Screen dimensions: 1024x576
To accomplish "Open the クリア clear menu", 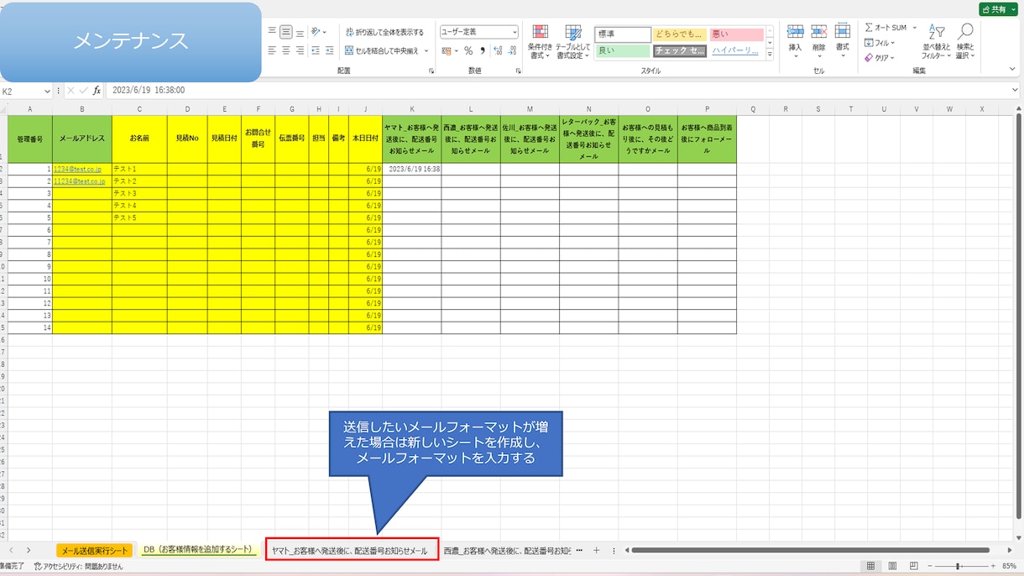I will pyautogui.click(x=880, y=58).
